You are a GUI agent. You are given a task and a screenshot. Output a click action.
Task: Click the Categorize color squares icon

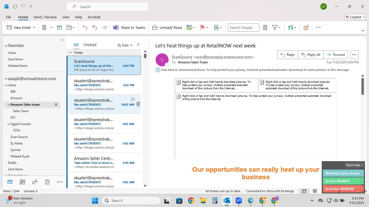[x=189, y=27]
